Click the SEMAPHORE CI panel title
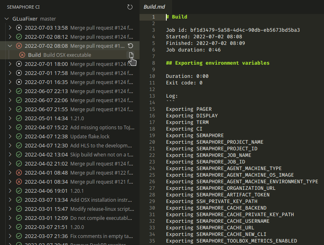The image size is (324, 245). pos(24,7)
